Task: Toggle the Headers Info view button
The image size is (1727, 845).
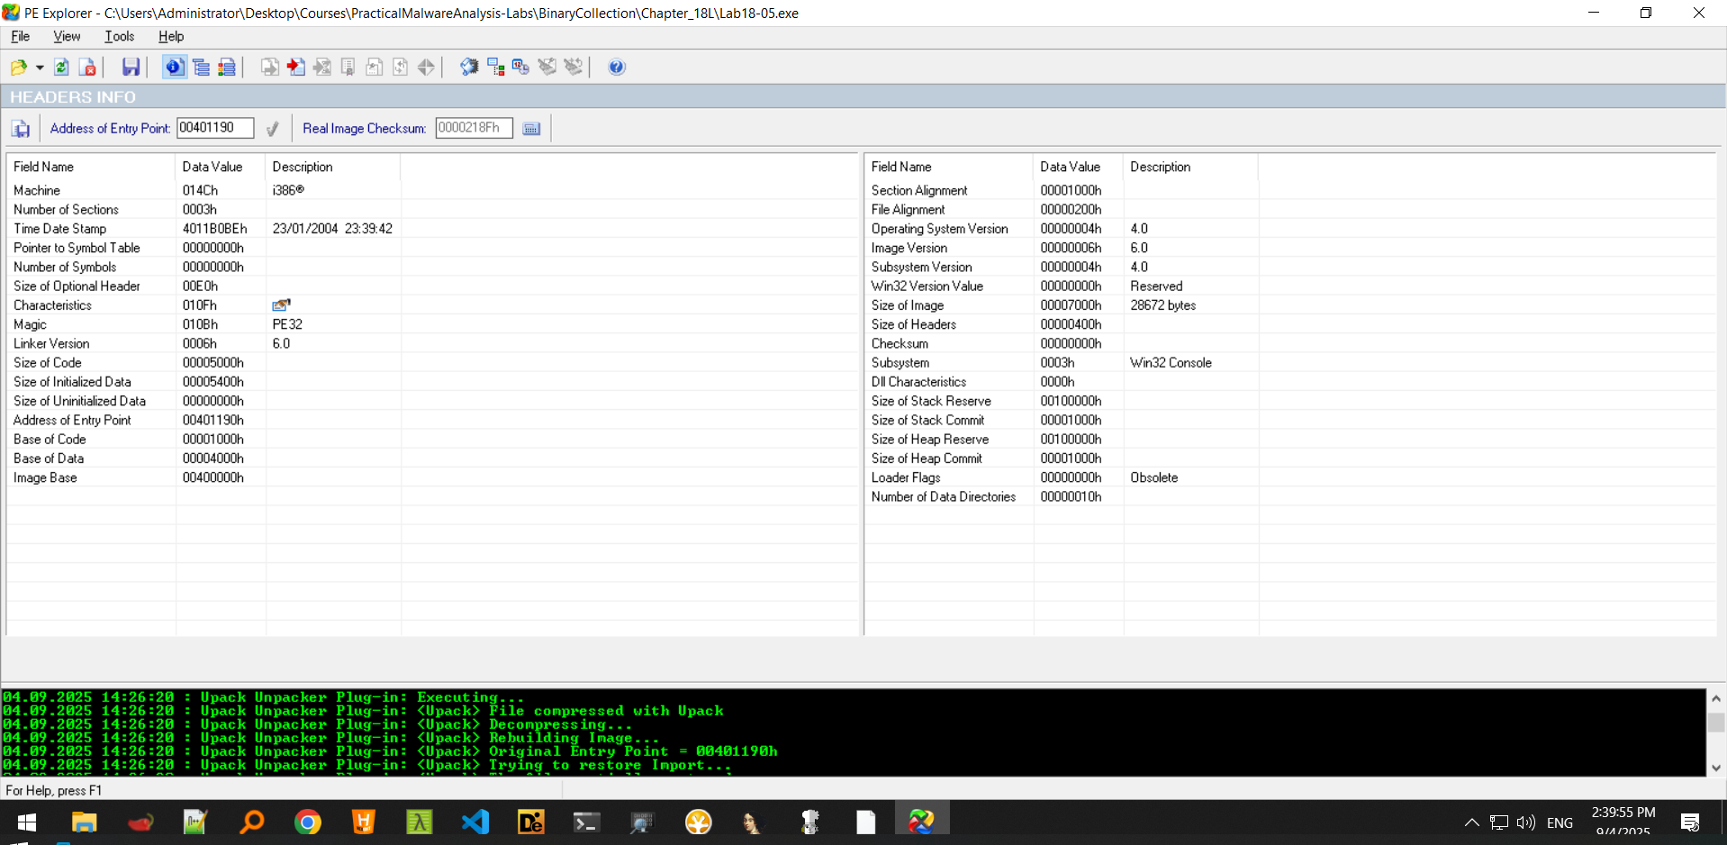Action: click(x=174, y=68)
